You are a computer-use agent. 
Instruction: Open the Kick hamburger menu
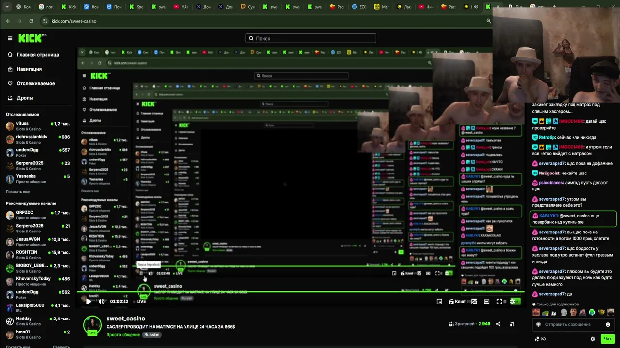10,38
